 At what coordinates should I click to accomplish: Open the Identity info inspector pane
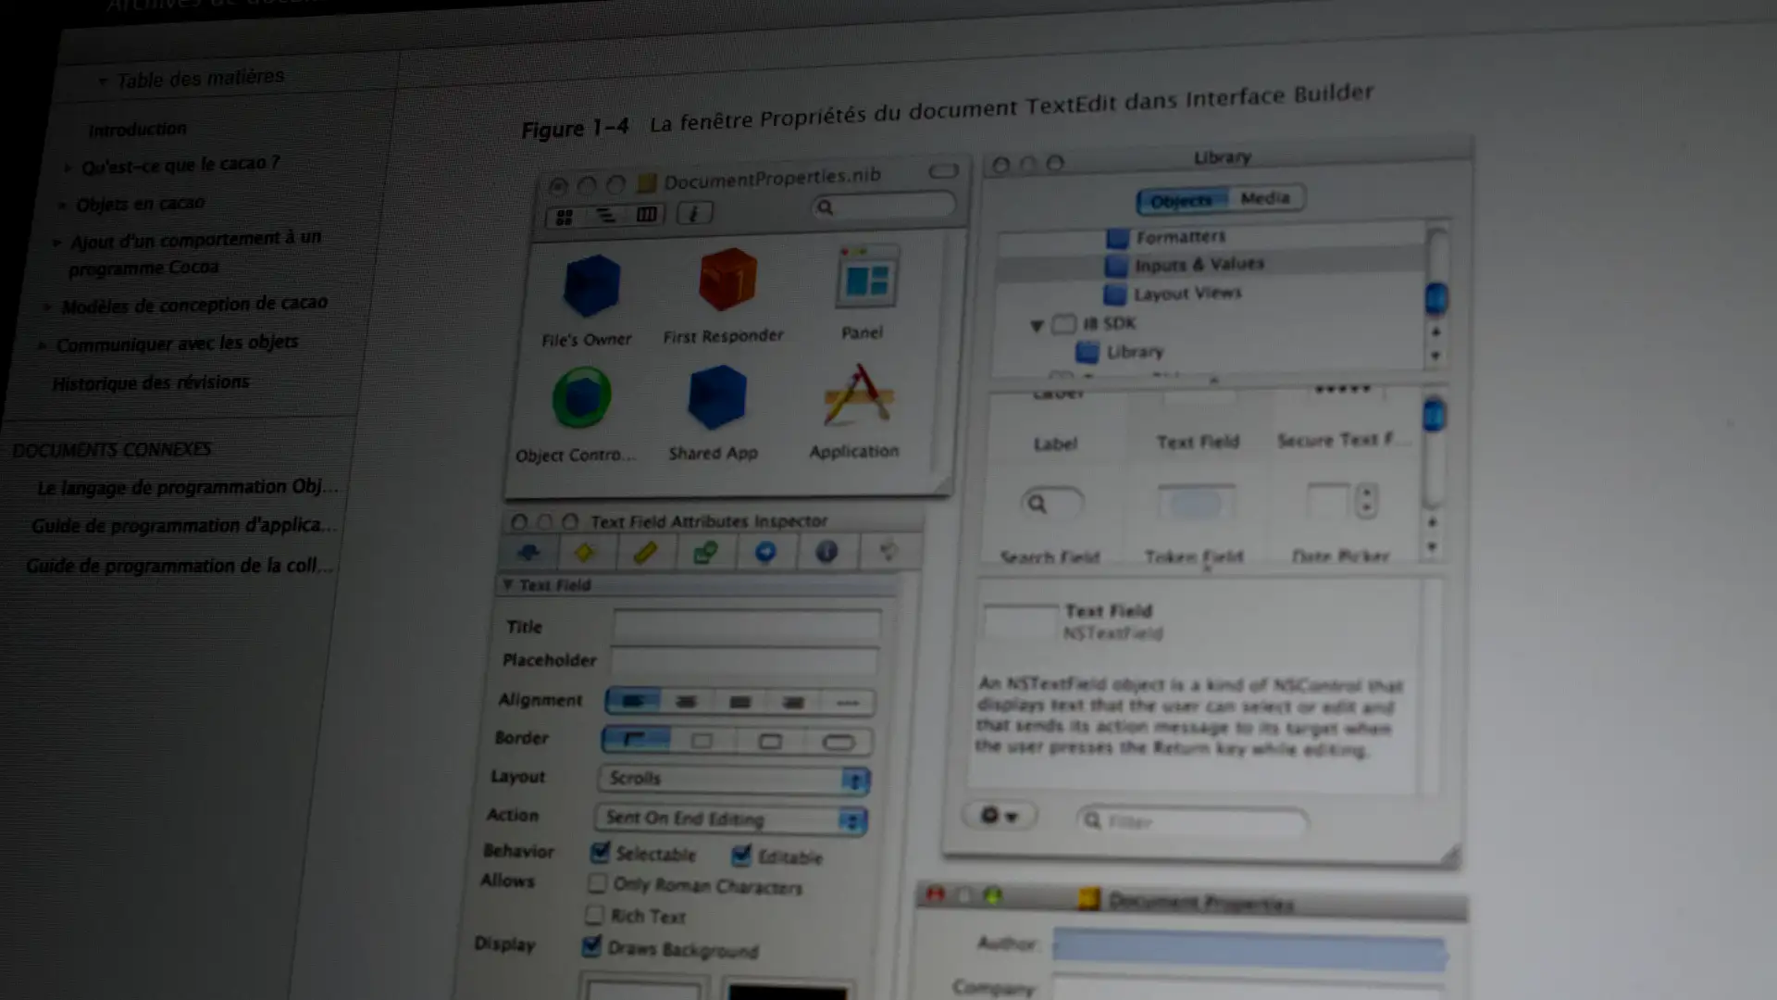(826, 552)
